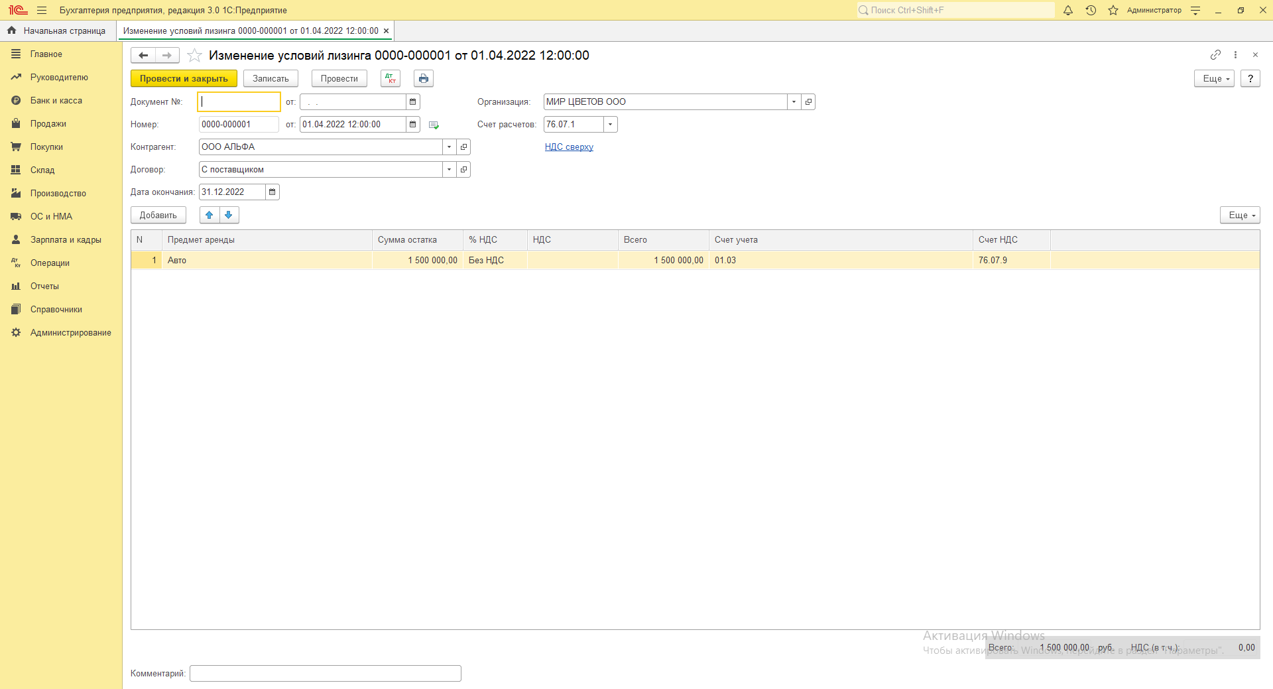Click the printer icon in toolbar
Image resolution: width=1273 pixels, height=689 pixels.
pyautogui.click(x=424, y=78)
